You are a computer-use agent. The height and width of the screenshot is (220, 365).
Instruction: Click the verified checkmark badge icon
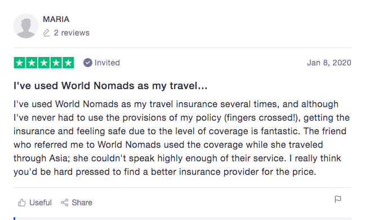pos(88,63)
